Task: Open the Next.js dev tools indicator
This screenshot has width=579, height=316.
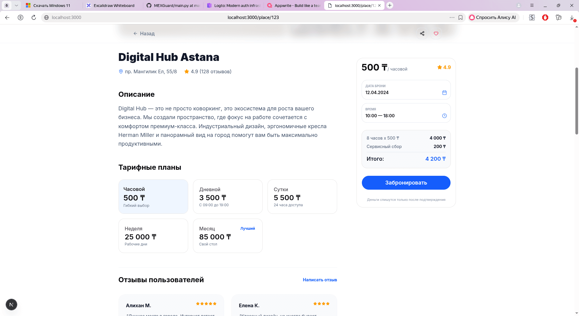Action: (x=11, y=305)
